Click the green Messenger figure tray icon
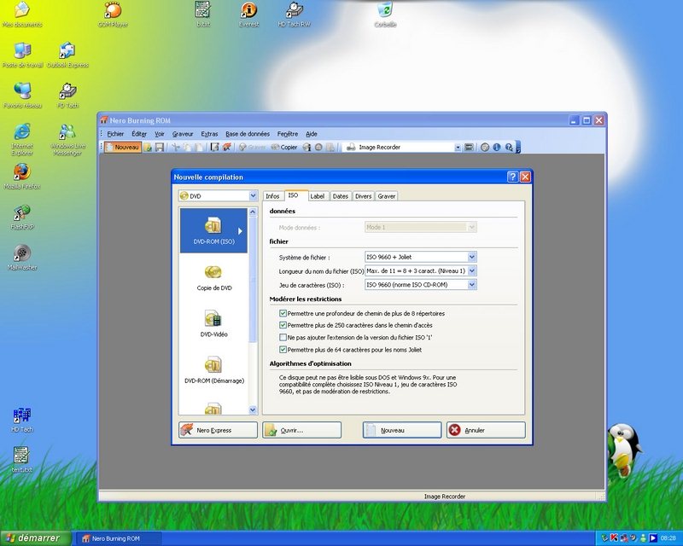Screen dimensions: 683x546 643,538
